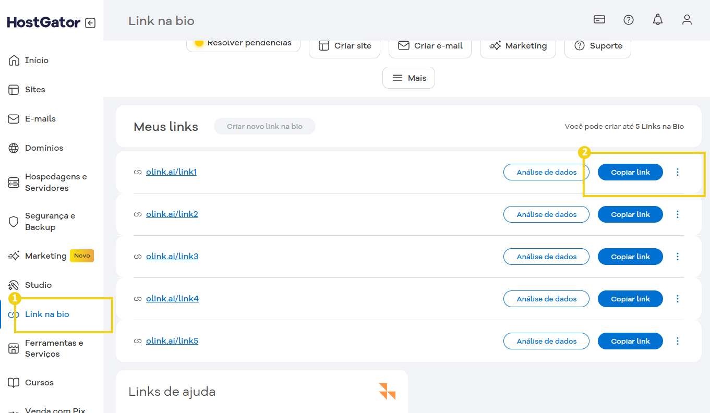Viewport: 710px width, 413px height.
Task: Open Marketing section marked Novo
Action: [46, 256]
